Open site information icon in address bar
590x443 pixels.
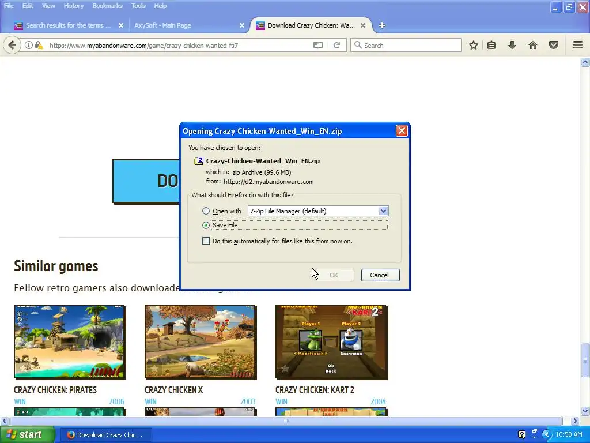click(29, 45)
